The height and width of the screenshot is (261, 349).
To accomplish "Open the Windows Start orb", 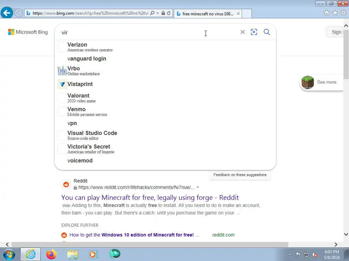I will point(9,254).
